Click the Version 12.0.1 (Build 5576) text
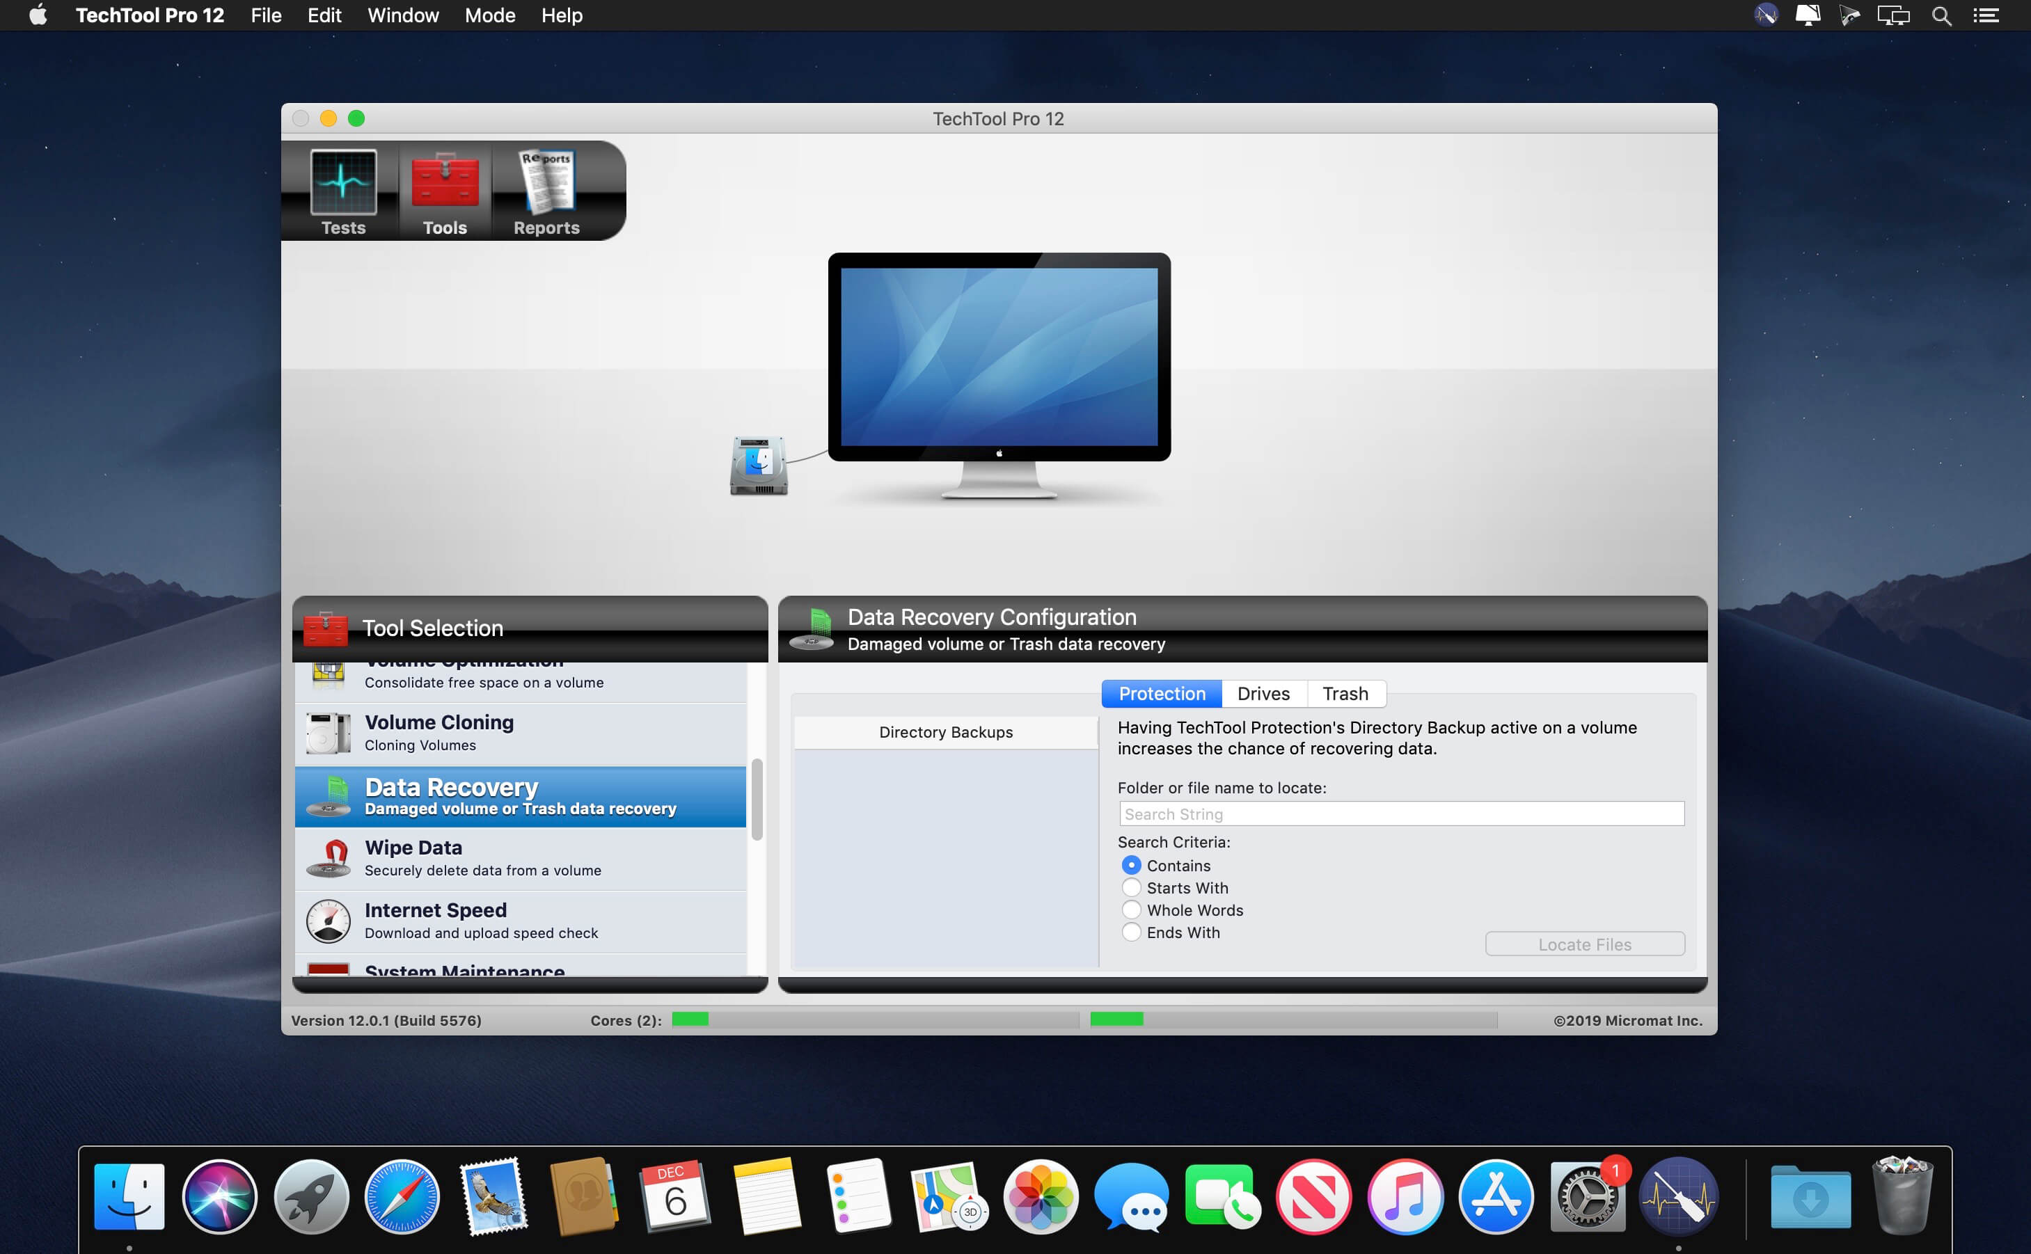The height and width of the screenshot is (1254, 2031). (386, 1021)
